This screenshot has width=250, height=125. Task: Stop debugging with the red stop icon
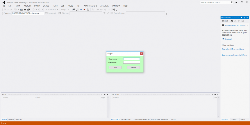(84, 9)
